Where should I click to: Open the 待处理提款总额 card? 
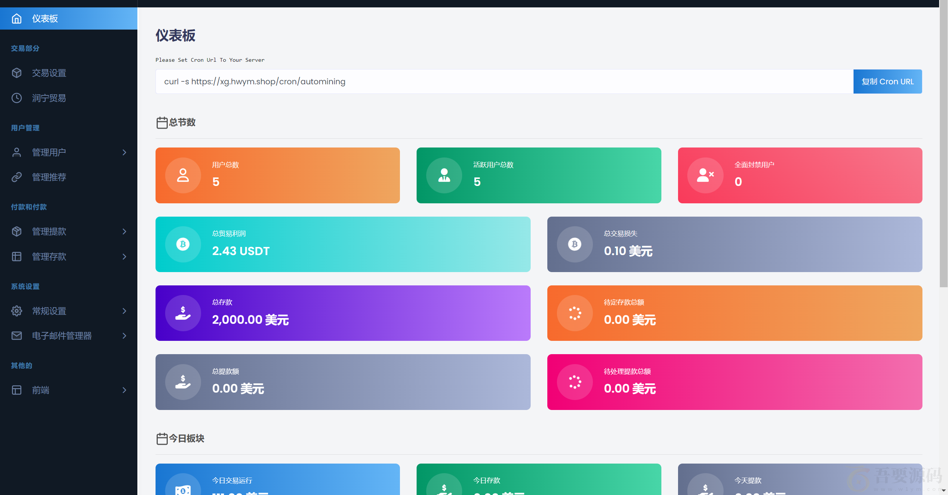point(735,382)
